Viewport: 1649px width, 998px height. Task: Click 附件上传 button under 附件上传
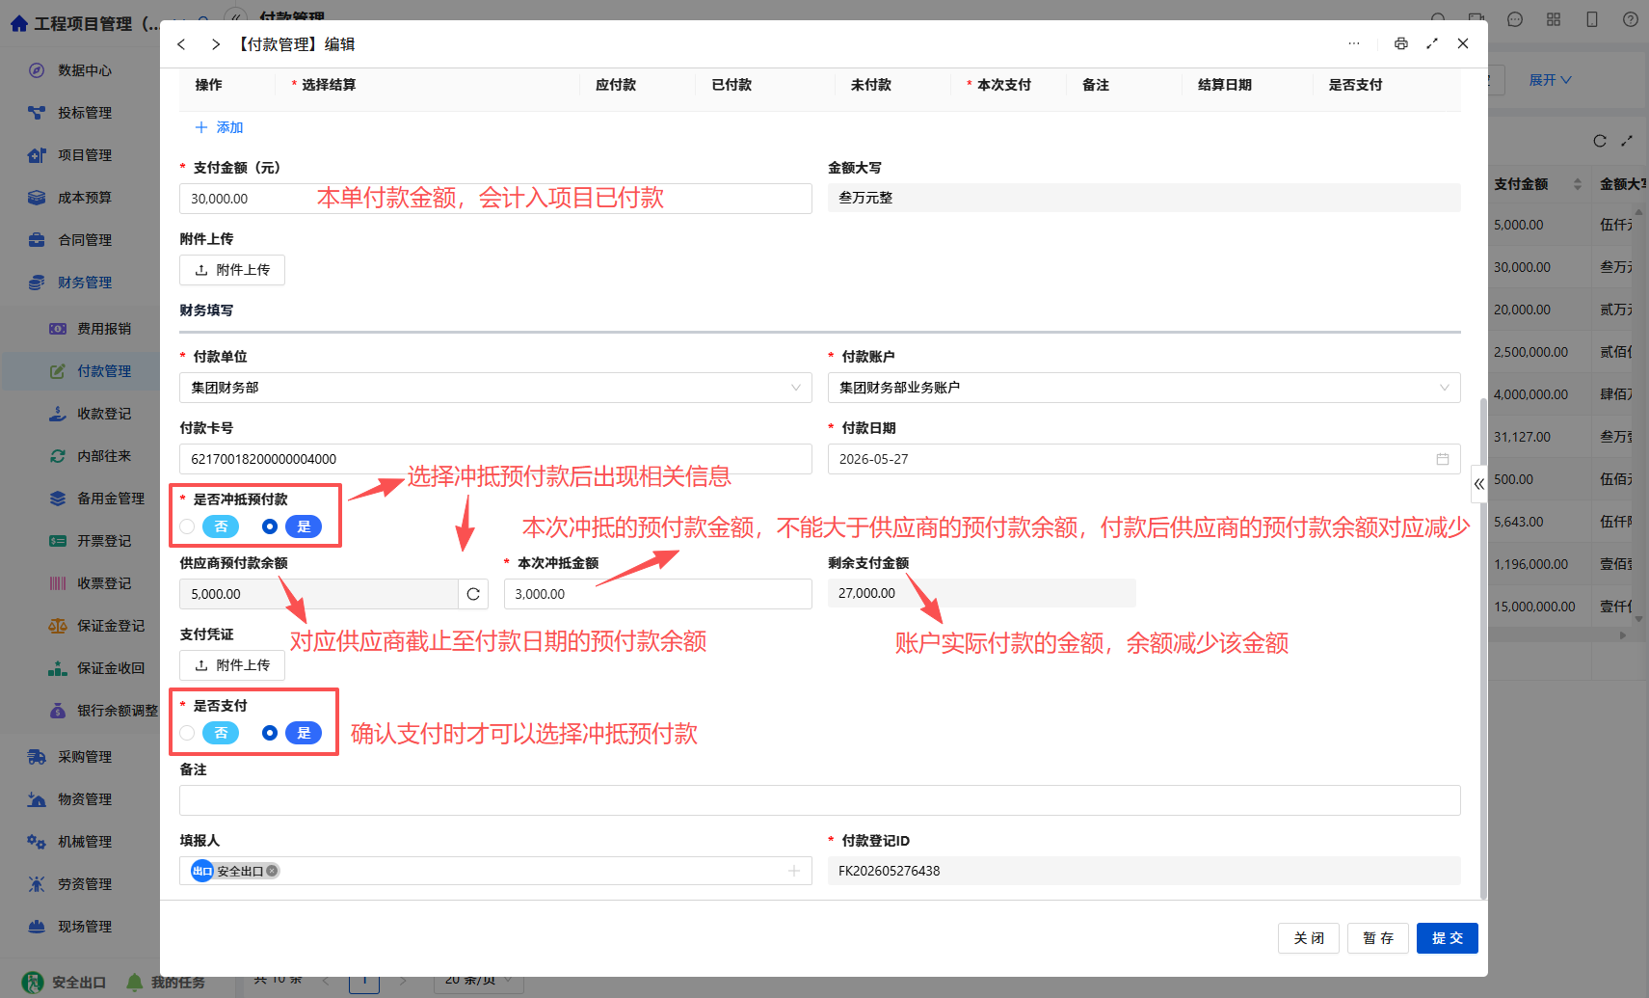tap(232, 270)
